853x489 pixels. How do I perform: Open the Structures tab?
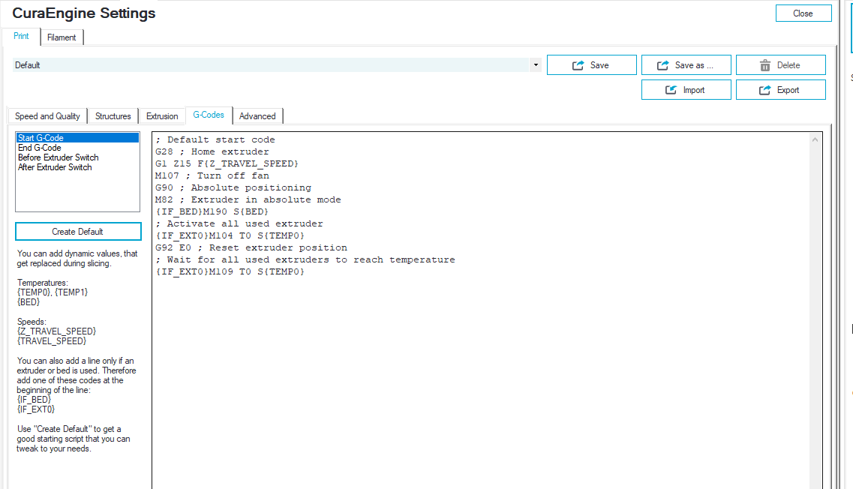(x=113, y=115)
